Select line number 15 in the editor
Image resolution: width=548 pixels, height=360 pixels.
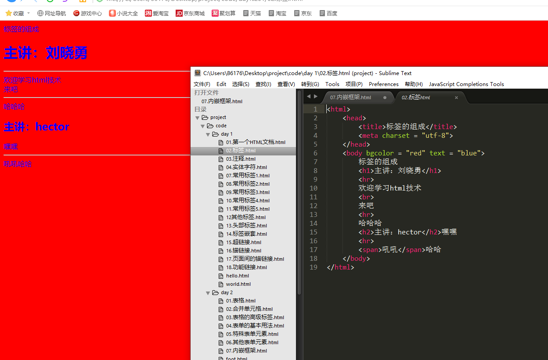tap(313, 232)
